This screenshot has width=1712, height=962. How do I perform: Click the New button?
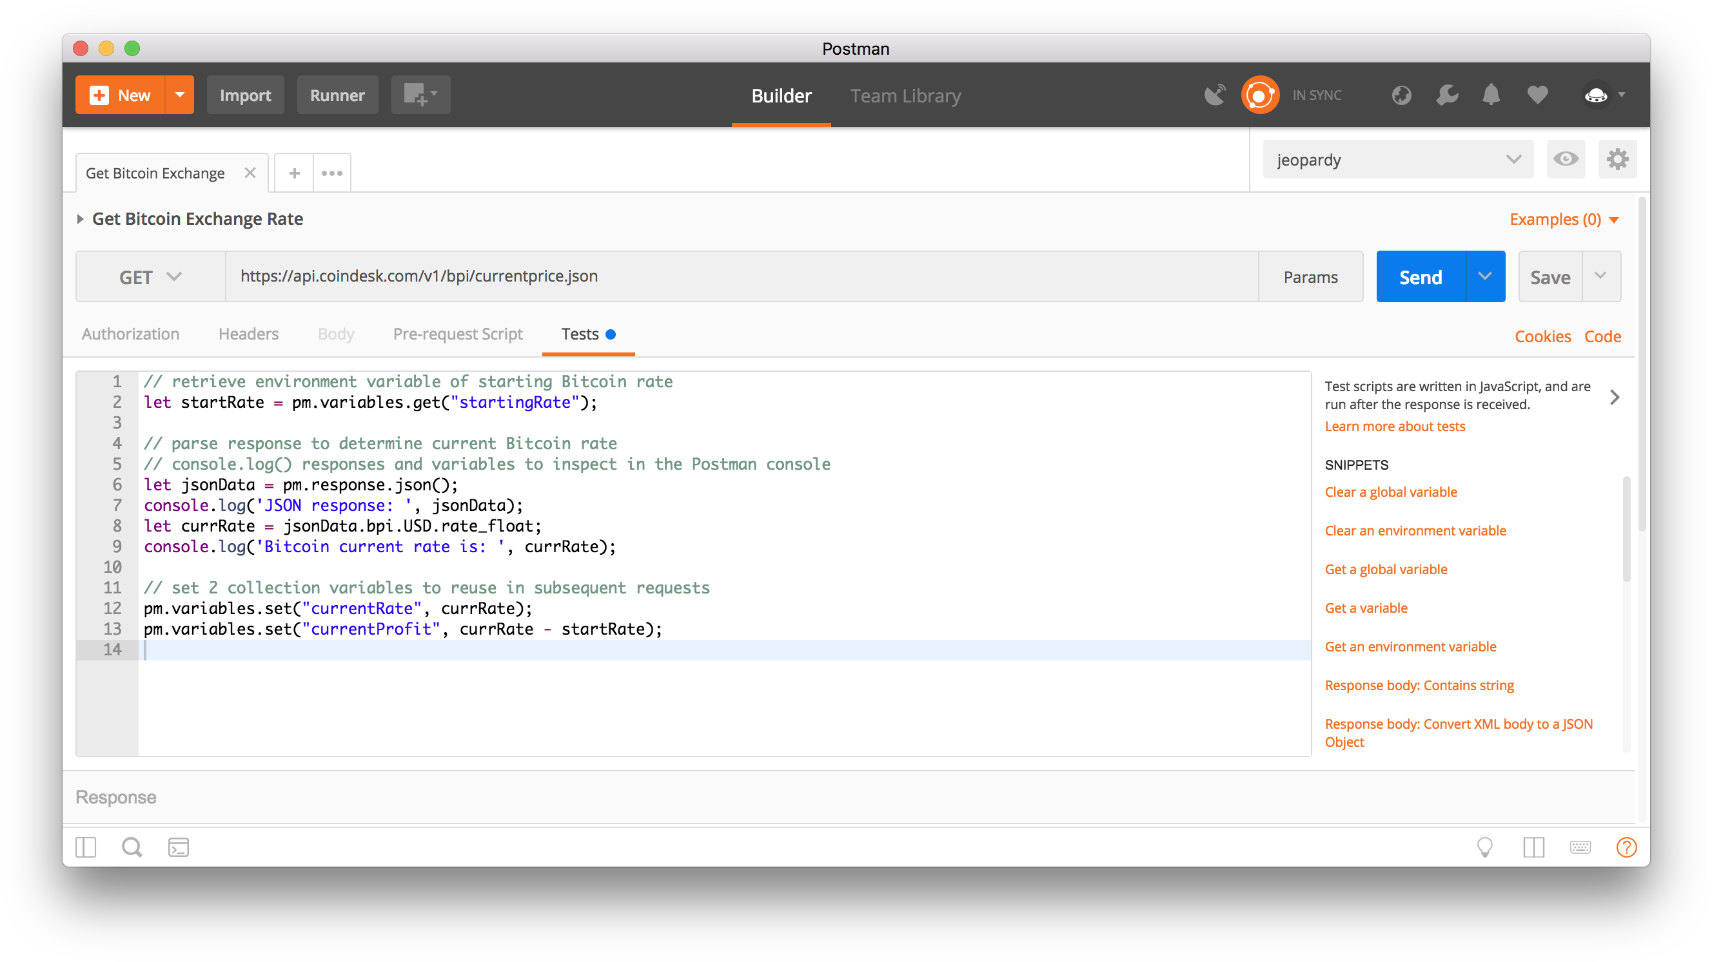click(121, 95)
